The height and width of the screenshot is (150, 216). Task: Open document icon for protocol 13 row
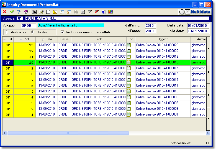pos(129,45)
